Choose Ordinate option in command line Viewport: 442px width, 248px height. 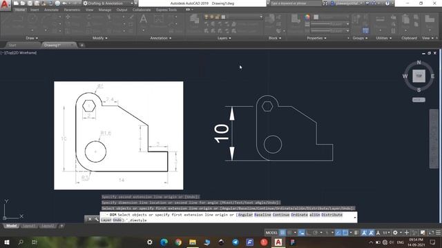pyautogui.click(x=299, y=214)
